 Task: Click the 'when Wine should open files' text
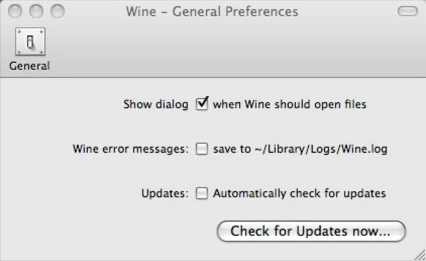(x=289, y=104)
